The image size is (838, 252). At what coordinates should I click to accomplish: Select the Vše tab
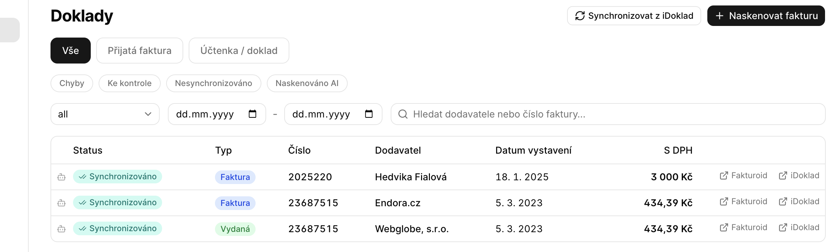pyautogui.click(x=71, y=51)
